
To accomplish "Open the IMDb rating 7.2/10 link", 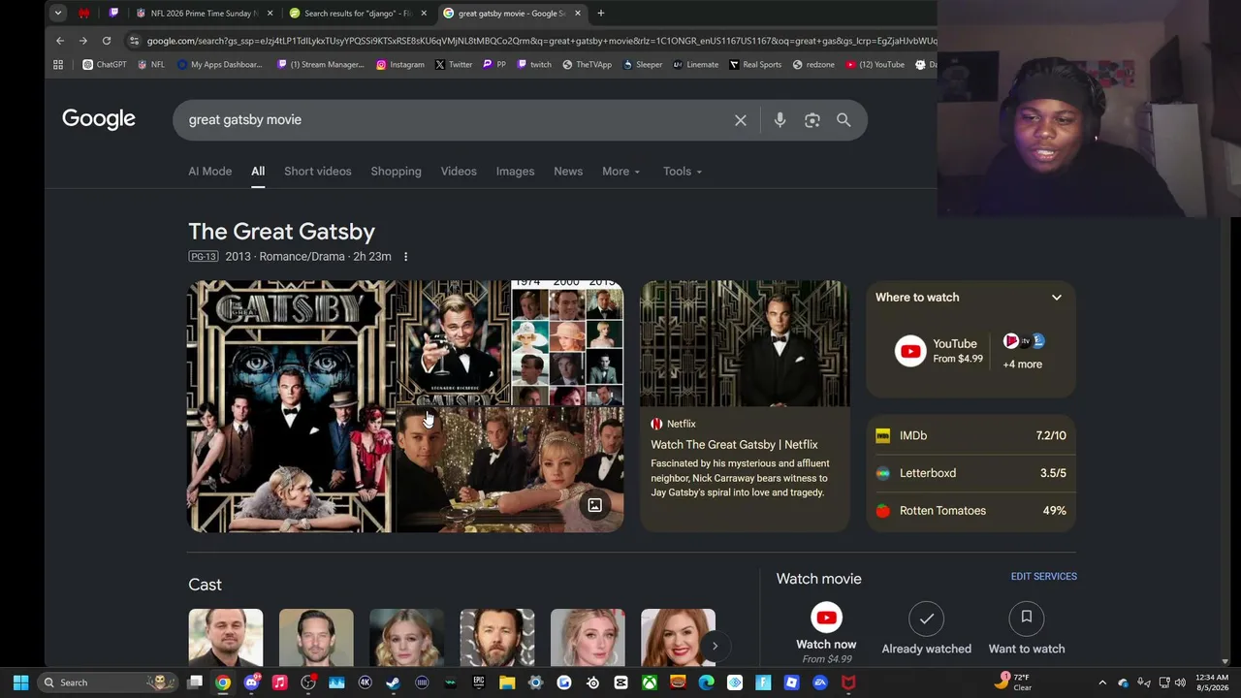I will click(971, 436).
